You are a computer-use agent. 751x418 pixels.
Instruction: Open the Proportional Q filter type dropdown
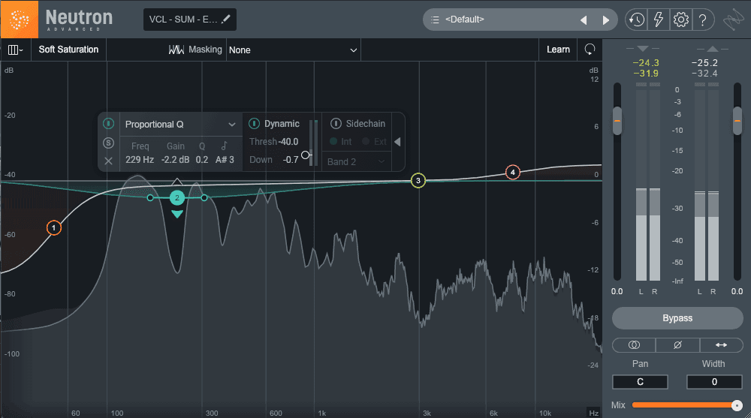click(179, 125)
